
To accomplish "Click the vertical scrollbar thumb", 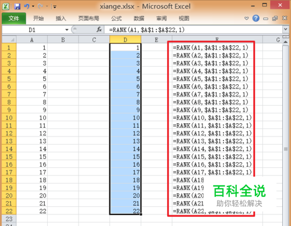I will (x=285, y=149).
